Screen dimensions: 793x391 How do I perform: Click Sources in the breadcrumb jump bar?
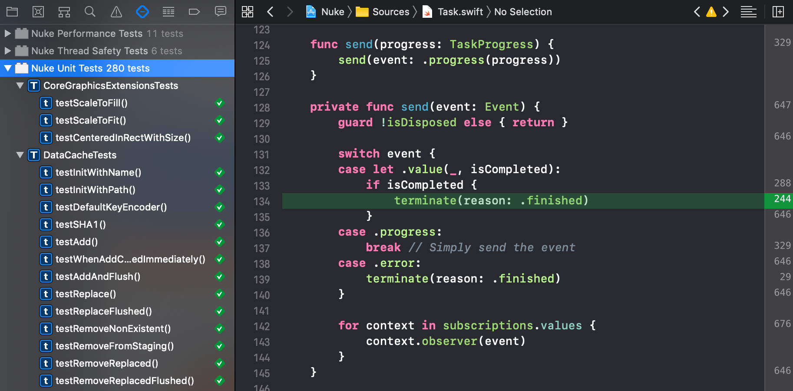tap(390, 12)
